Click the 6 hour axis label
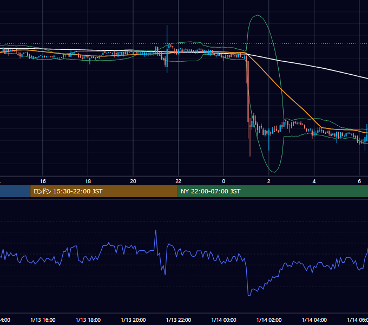Screen dimensions: 368x325 tap(359, 181)
